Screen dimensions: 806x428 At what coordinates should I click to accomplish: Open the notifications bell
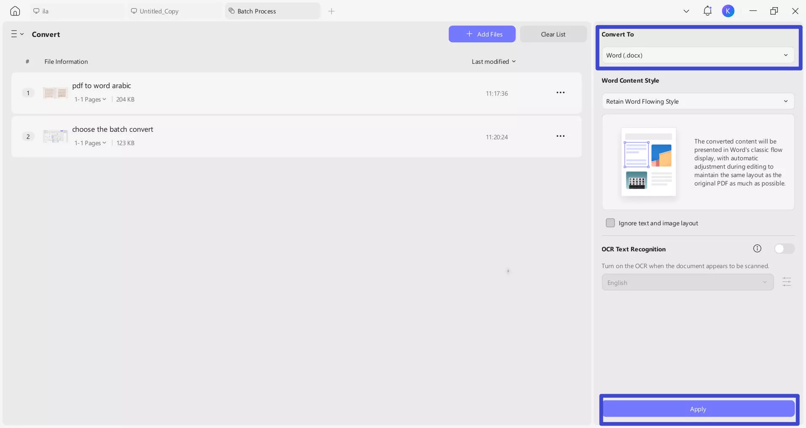pyautogui.click(x=707, y=11)
